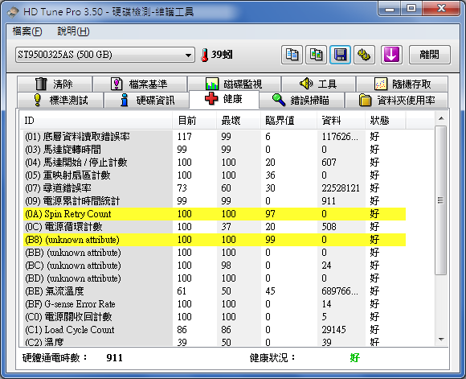This screenshot has height=379, width=466.
Task: Select the 健康 tab
Action: point(224,99)
